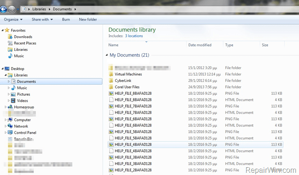Collapse the Desktop tree node

[2, 69]
